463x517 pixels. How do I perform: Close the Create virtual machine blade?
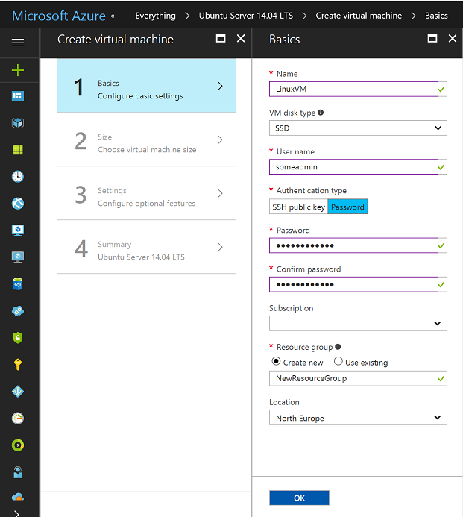click(241, 39)
